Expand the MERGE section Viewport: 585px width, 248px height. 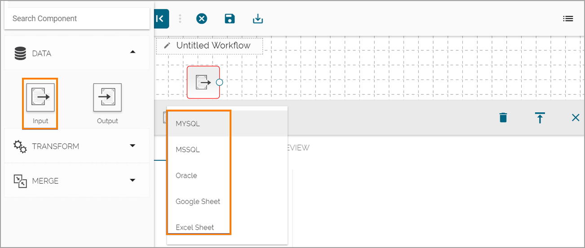[x=132, y=180]
